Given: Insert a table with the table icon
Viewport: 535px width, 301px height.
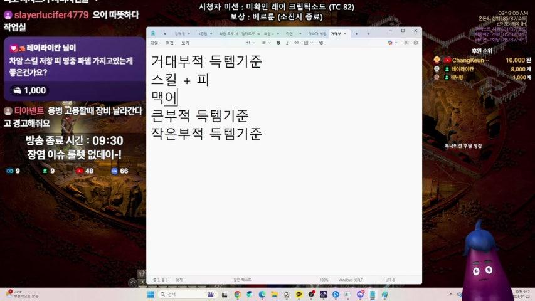Looking at the screenshot, I should pos(306,43).
